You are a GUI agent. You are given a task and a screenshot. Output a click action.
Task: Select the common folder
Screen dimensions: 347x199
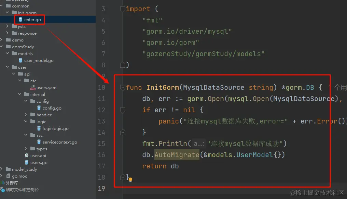[x=20, y=6]
